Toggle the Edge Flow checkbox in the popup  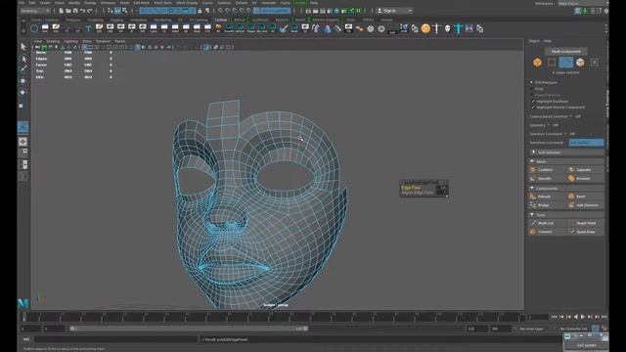tap(441, 187)
